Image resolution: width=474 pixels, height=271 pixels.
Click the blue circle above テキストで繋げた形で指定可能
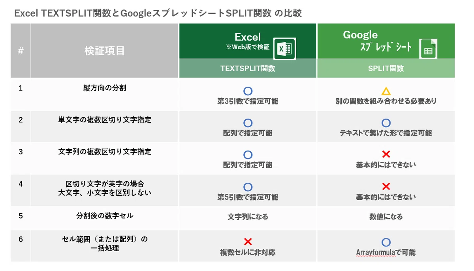386,123
